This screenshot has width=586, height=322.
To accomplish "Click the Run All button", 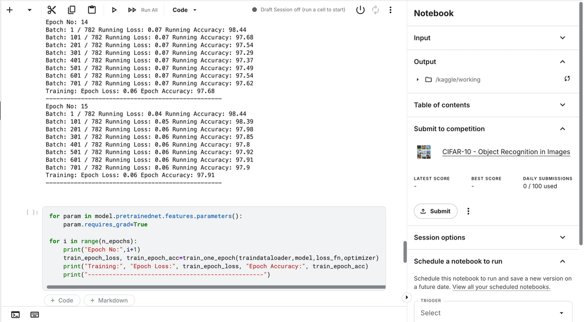I will (143, 10).
